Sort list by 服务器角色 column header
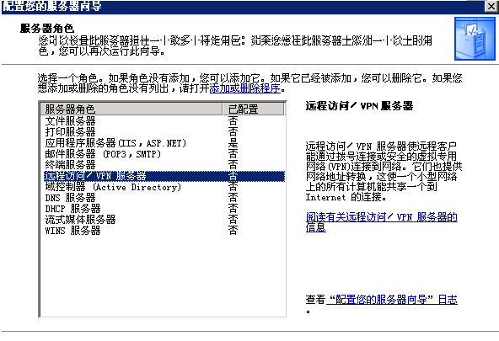This screenshot has width=499, height=341. coord(131,109)
